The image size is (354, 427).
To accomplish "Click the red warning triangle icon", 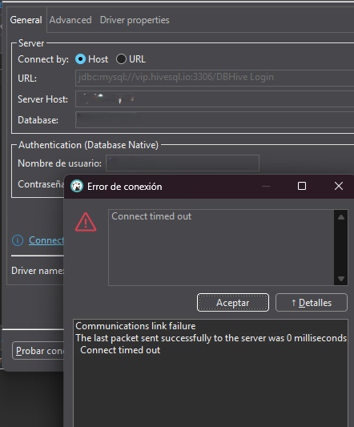I will (86, 222).
